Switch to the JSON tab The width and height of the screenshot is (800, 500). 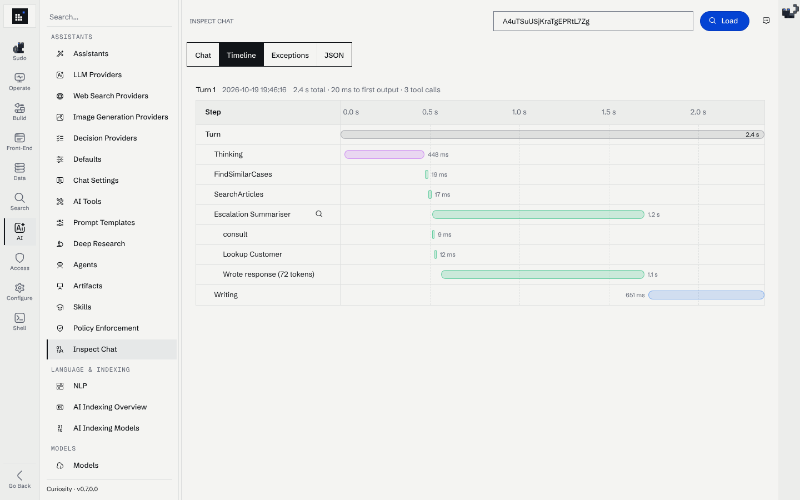[334, 55]
